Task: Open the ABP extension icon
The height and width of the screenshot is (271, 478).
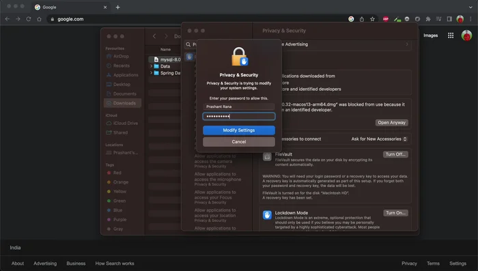Action: pos(386,19)
